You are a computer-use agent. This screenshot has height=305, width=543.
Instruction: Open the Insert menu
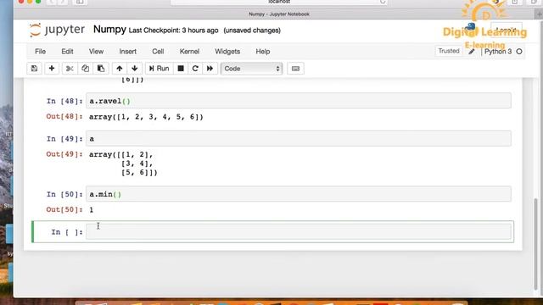pyautogui.click(x=128, y=52)
